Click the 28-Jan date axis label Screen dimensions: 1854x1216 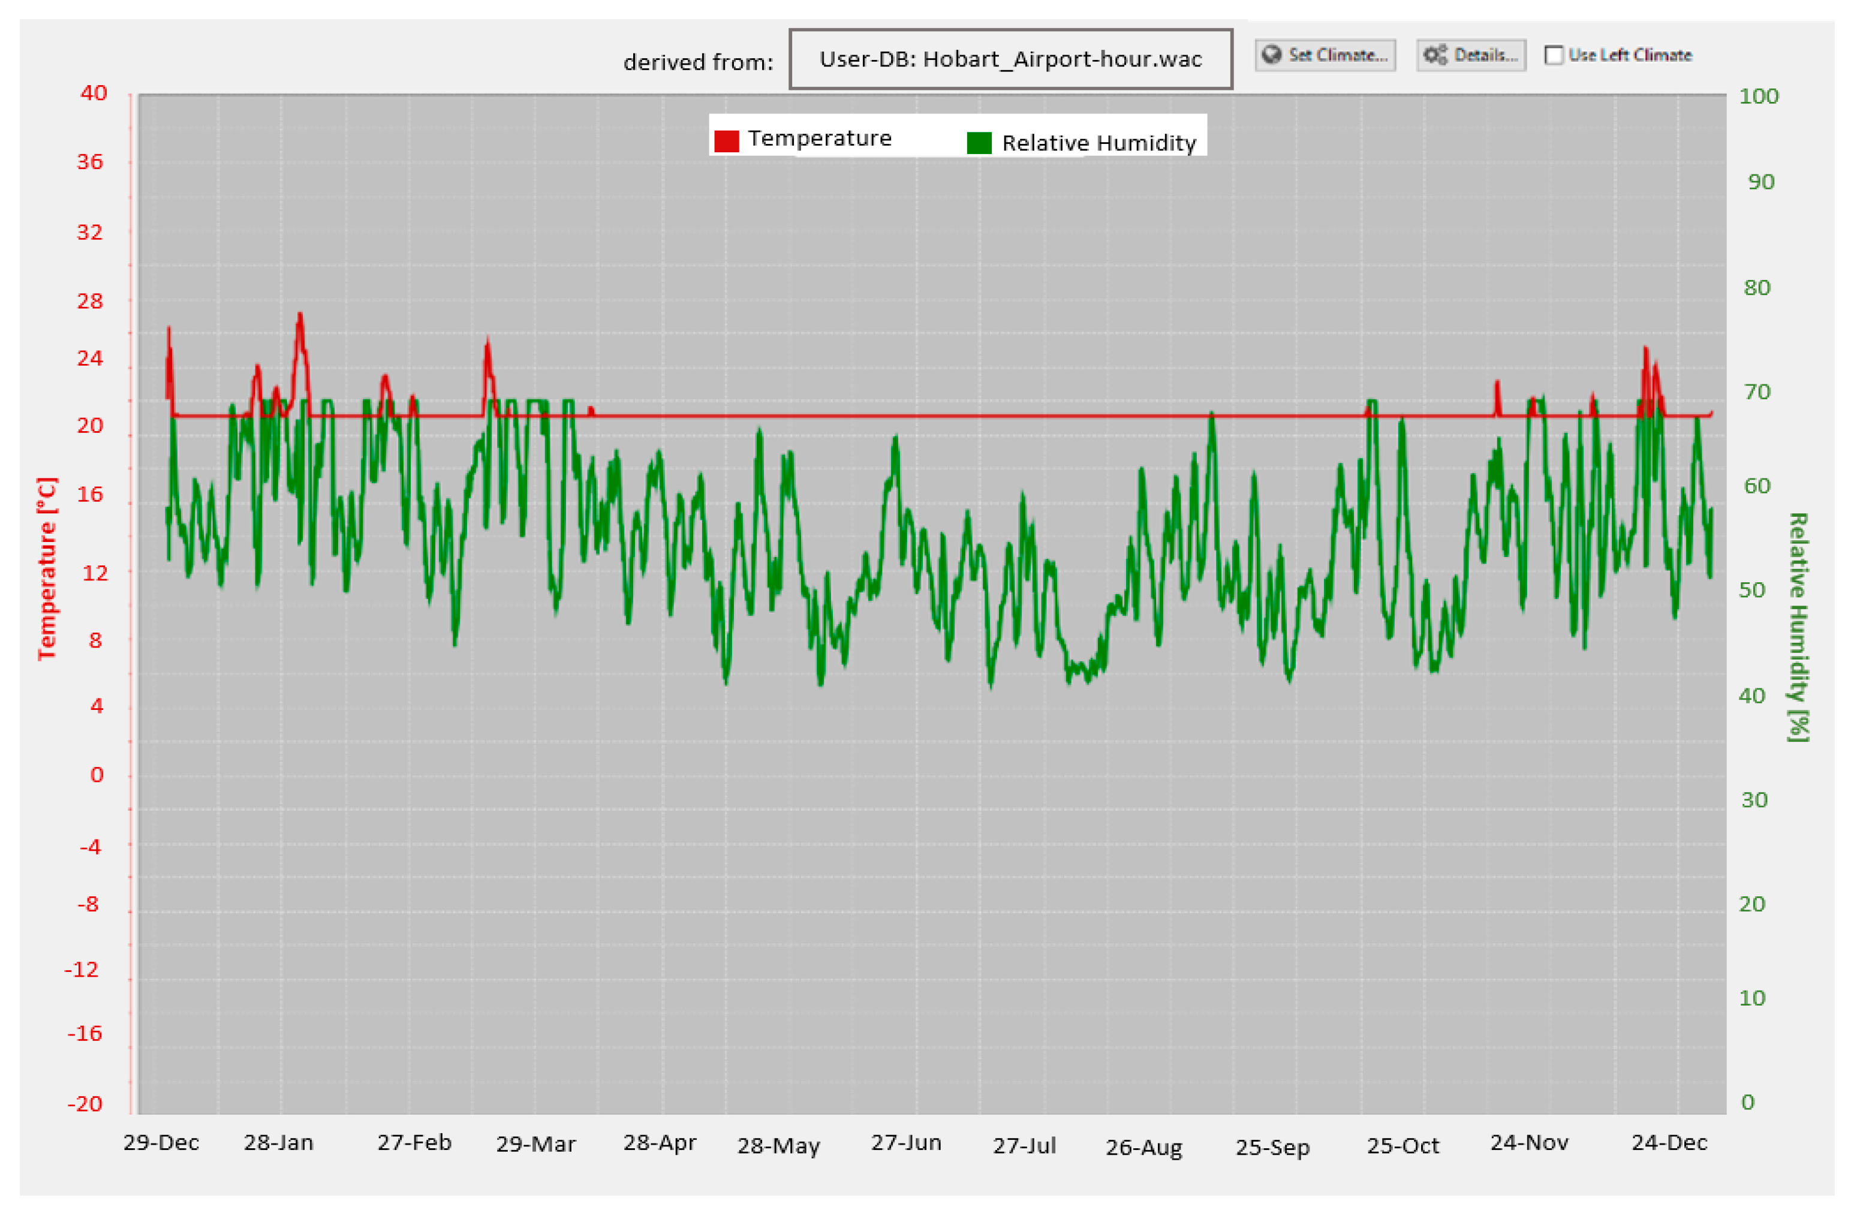pyautogui.click(x=278, y=1143)
